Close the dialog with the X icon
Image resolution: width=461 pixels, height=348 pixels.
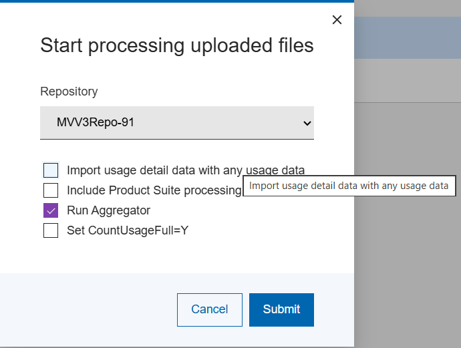tap(337, 20)
